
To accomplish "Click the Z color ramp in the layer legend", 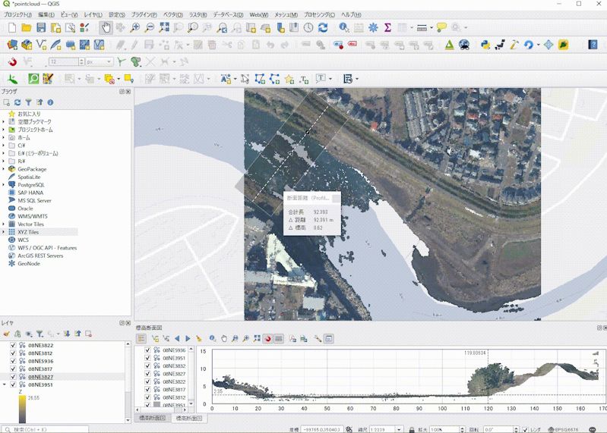I will coord(23,409).
